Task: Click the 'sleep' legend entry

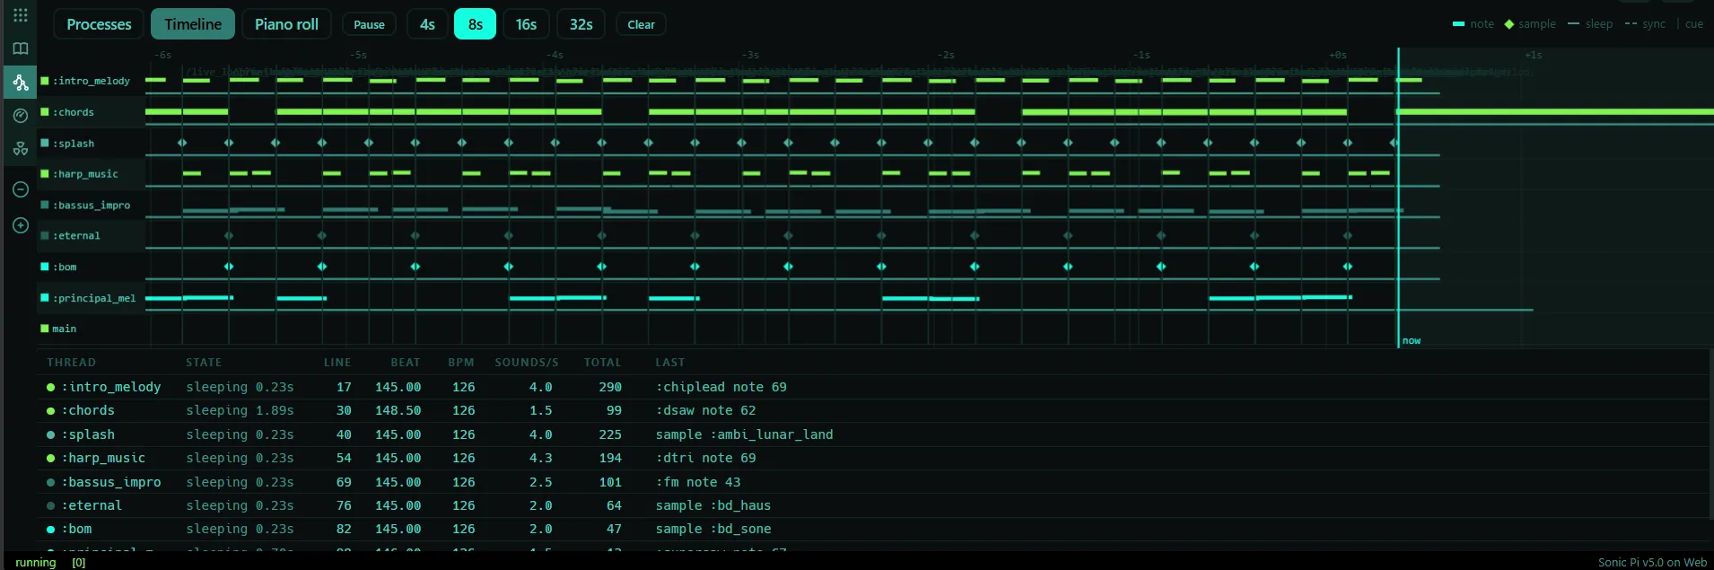Action: coord(1590,24)
